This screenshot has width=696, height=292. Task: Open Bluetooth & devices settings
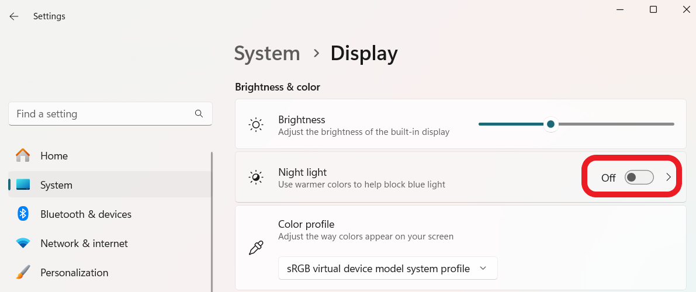pos(86,214)
